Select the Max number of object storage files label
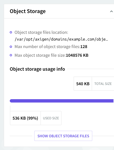This screenshot has width=114, height=150. click(48, 47)
